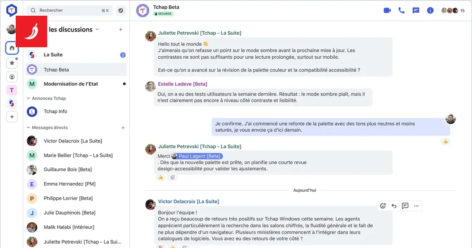The image size is (472, 248).
Task: Open Modernisation de l'Etat room
Action: (x=76, y=84)
